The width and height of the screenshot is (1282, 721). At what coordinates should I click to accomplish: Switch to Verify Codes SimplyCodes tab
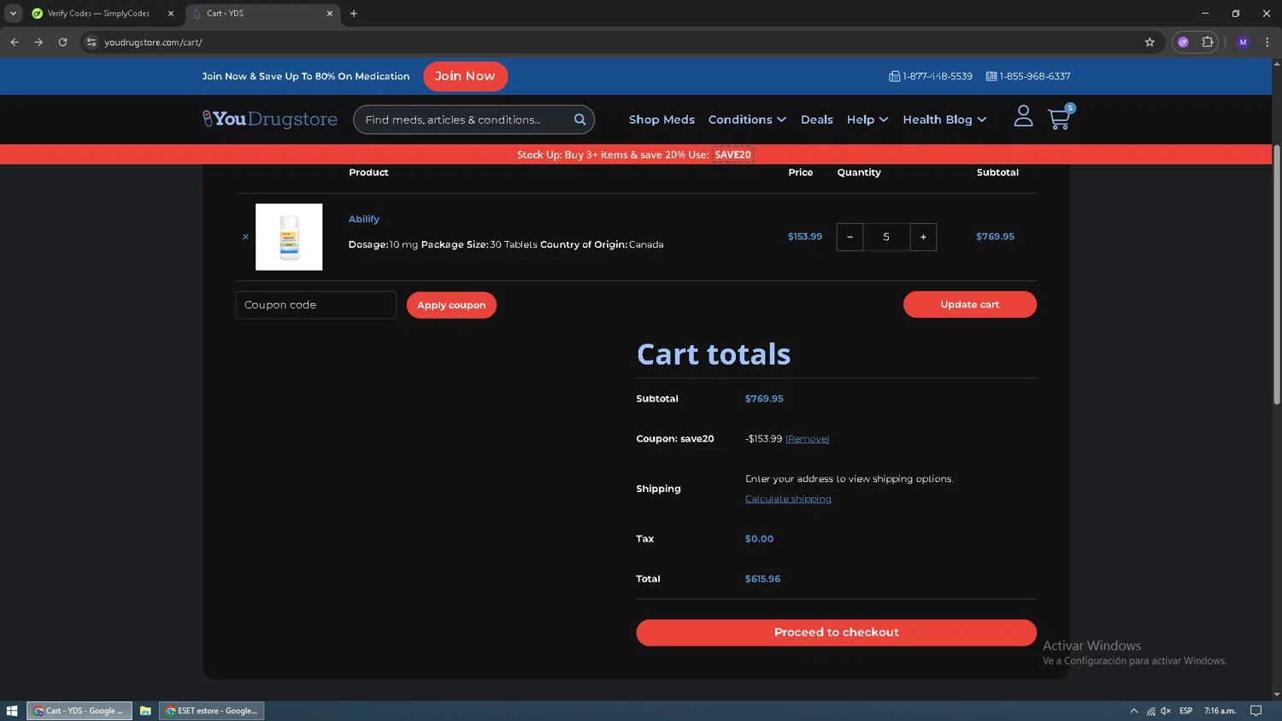pyautogui.click(x=98, y=14)
